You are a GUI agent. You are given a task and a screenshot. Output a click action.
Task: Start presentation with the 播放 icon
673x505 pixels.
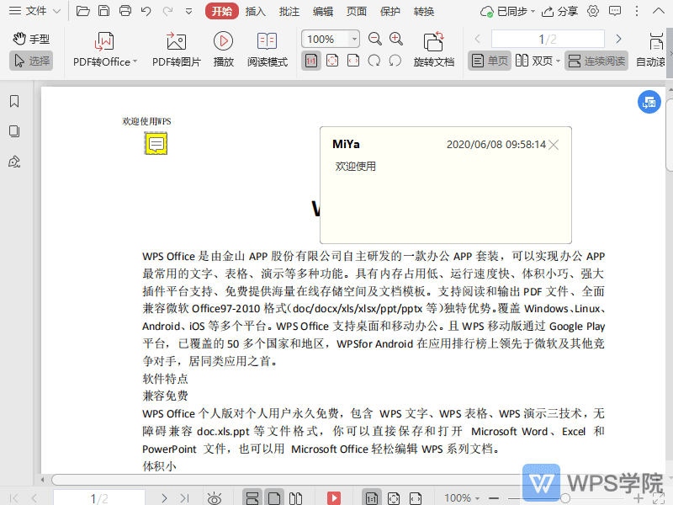pos(223,49)
